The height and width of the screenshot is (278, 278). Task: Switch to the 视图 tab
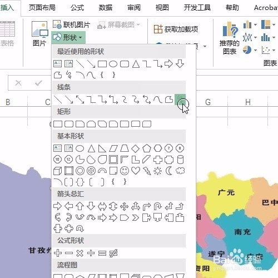pyautogui.click(x=162, y=8)
